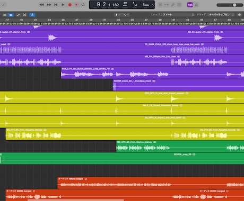Select the MS_Fm_80bpm_Vox_Cut_Loop region label
The image size is (244, 201).
(x=160, y=57)
